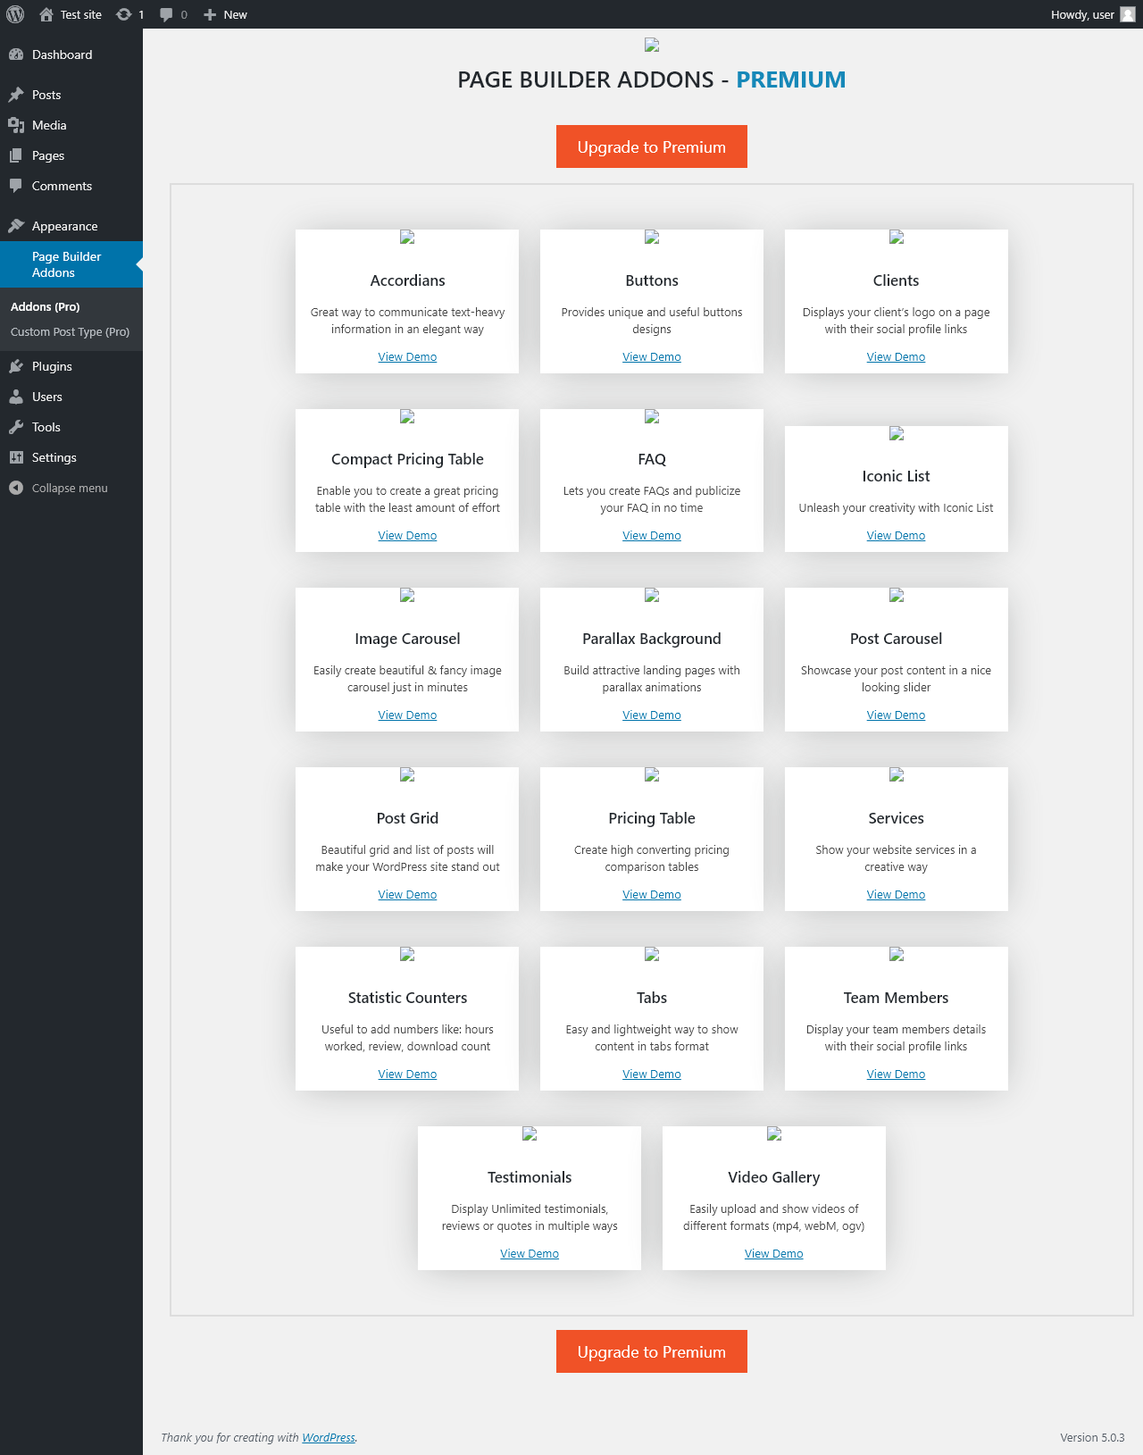Click the Media icon in sidebar
The height and width of the screenshot is (1455, 1143).
16,125
